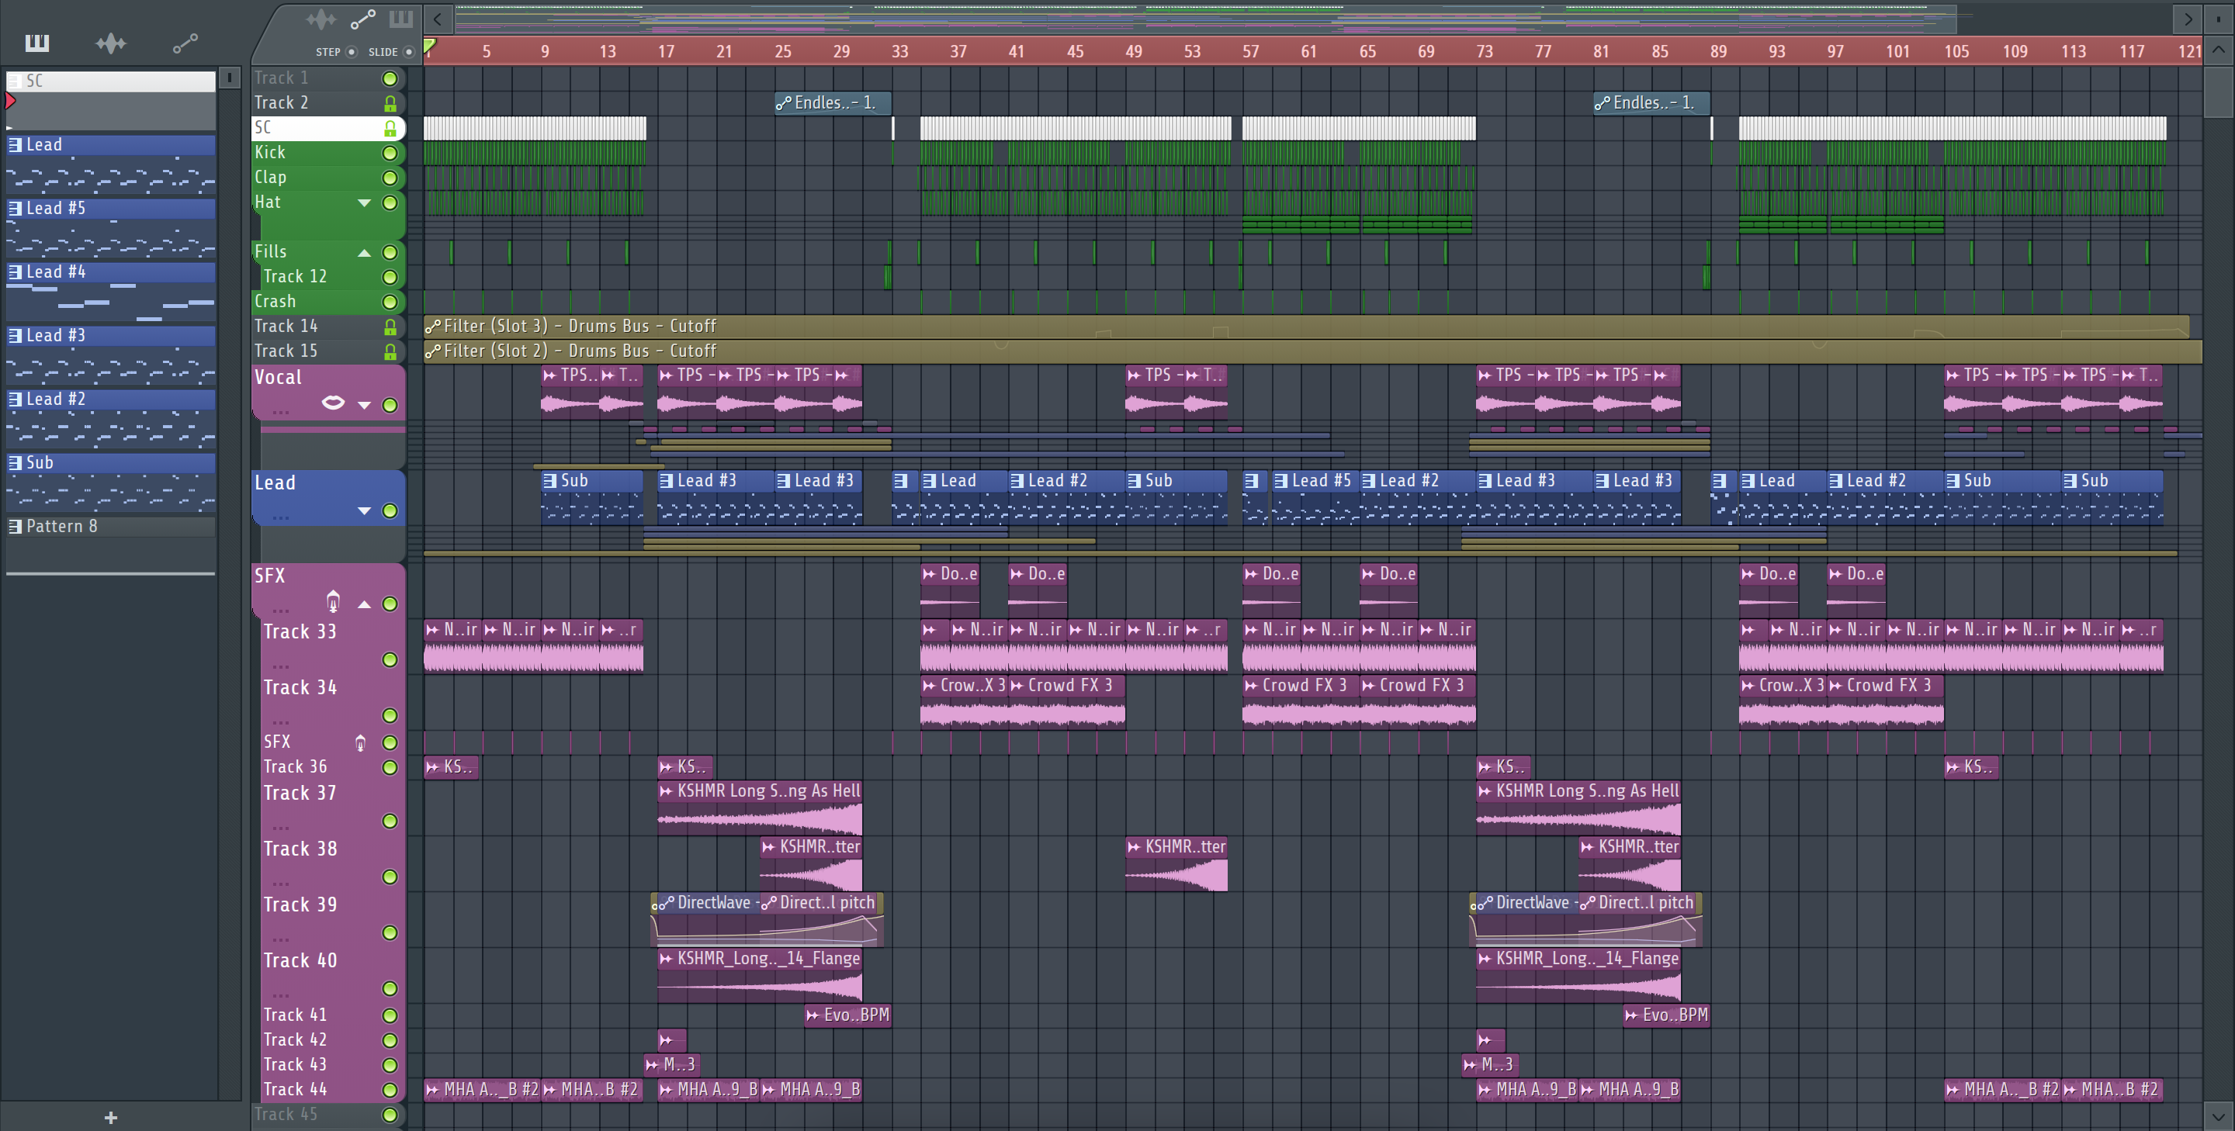
Task: Mute Track 1 with its green LED
Action: [x=390, y=79]
